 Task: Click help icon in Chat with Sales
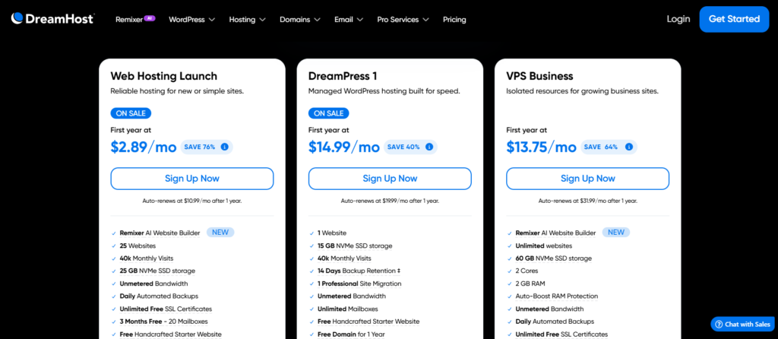[x=719, y=324]
